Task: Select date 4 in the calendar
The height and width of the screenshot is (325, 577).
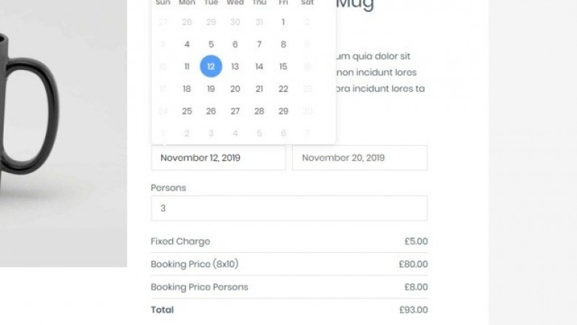Action: (186, 44)
